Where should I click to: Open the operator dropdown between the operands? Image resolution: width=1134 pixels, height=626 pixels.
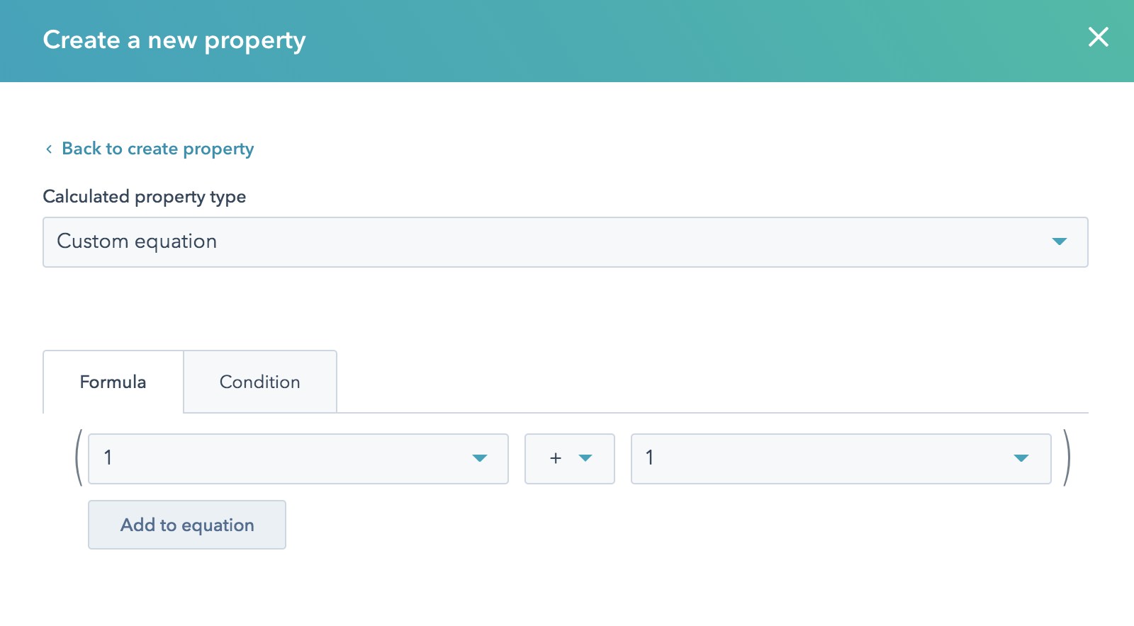click(569, 459)
